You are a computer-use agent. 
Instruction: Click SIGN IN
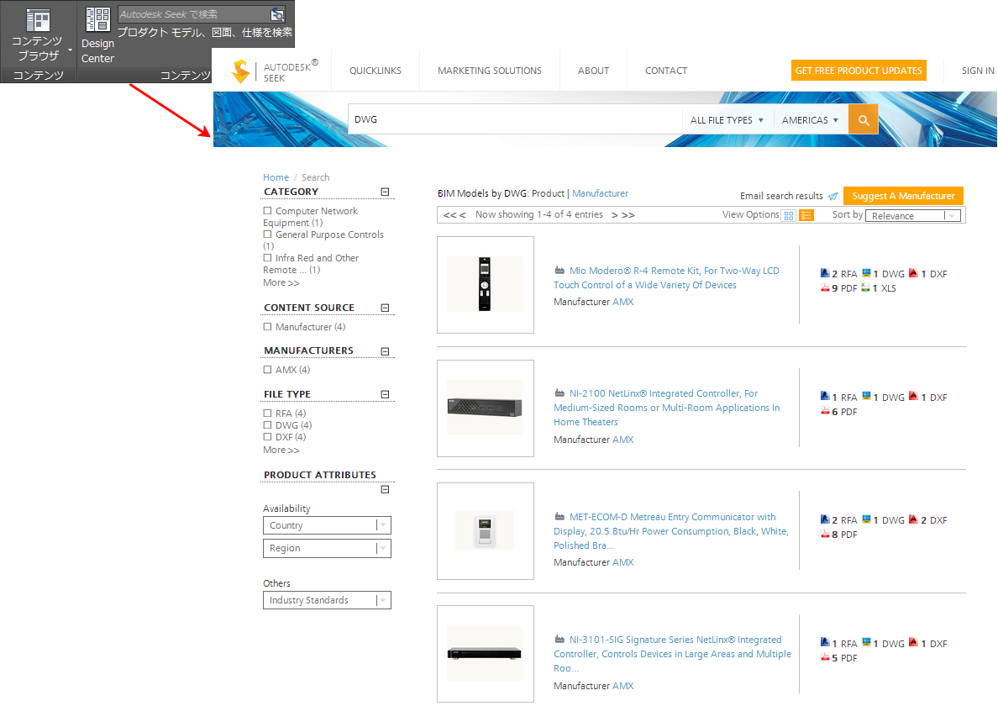[978, 71]
